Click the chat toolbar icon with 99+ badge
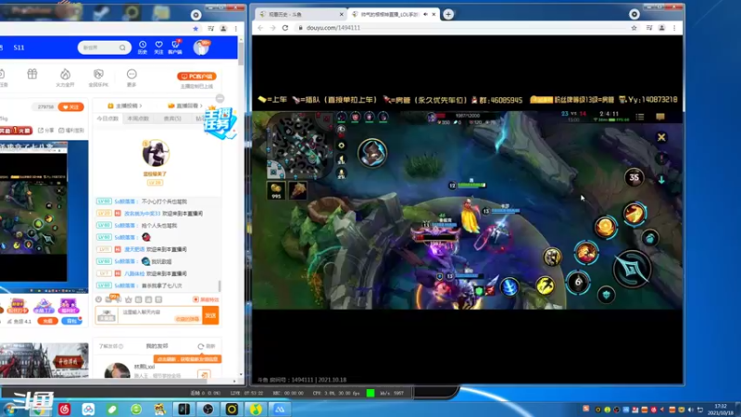 [x=109, y=298]
